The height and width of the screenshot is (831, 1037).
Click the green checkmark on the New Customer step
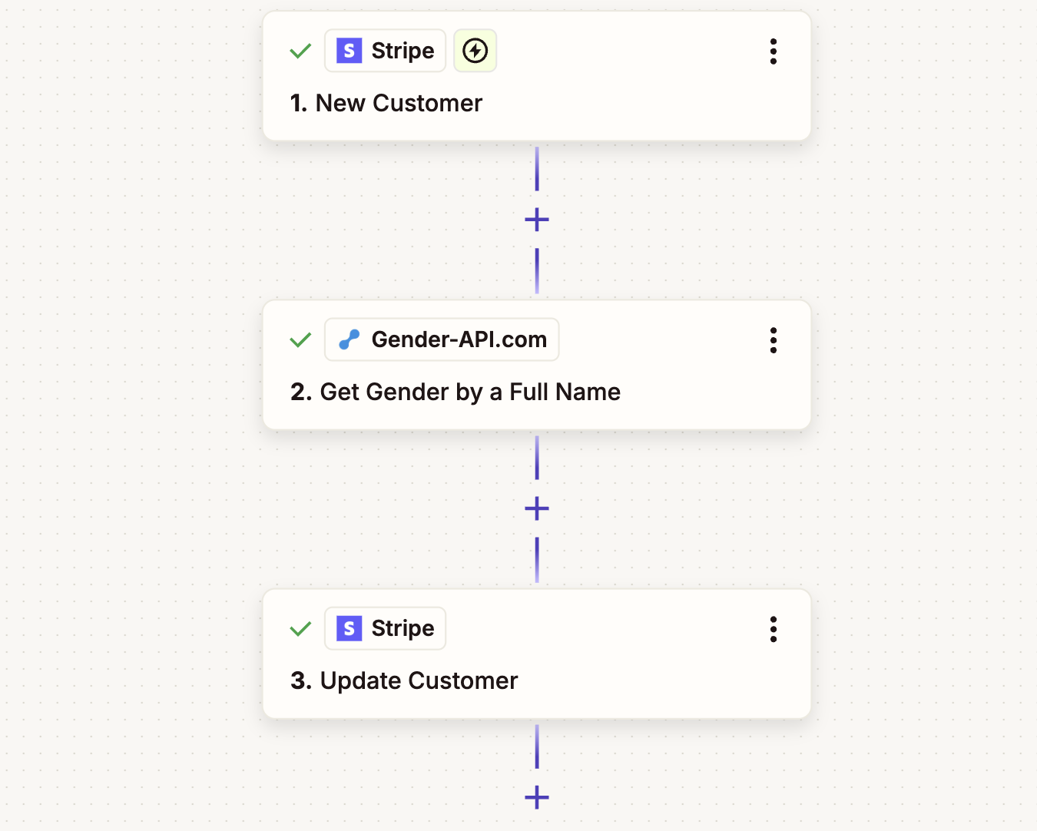(300, 51)
